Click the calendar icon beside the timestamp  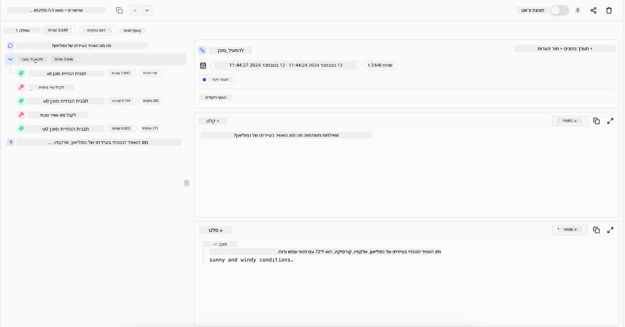[x=203, y=65]
